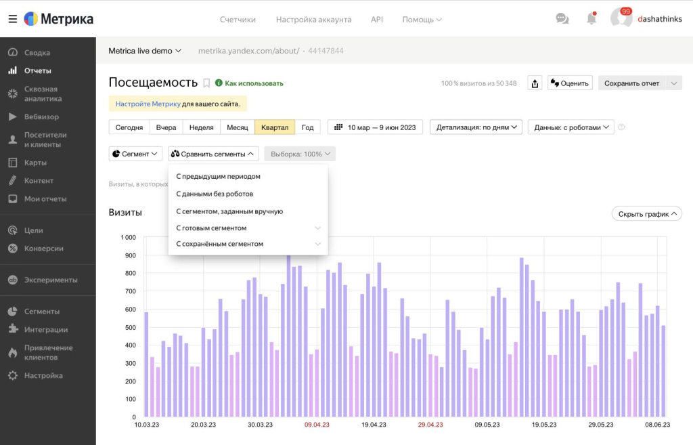Select the Неделя period toggle
This screenshot has height=445, width=693.
coord(202,127)
